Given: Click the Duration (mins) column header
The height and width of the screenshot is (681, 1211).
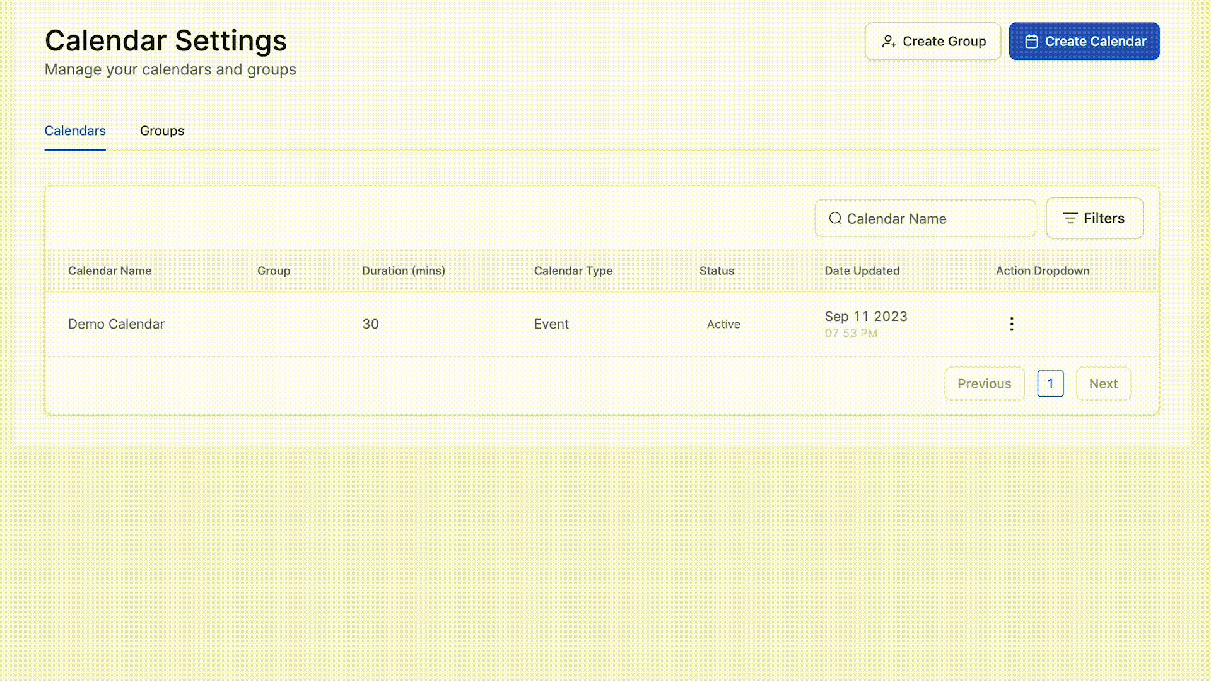Looking at the screenshot, I should [404, 271].
